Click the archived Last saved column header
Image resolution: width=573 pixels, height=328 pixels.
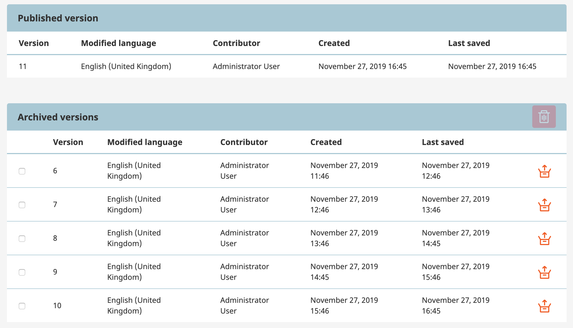pos(443,142)
